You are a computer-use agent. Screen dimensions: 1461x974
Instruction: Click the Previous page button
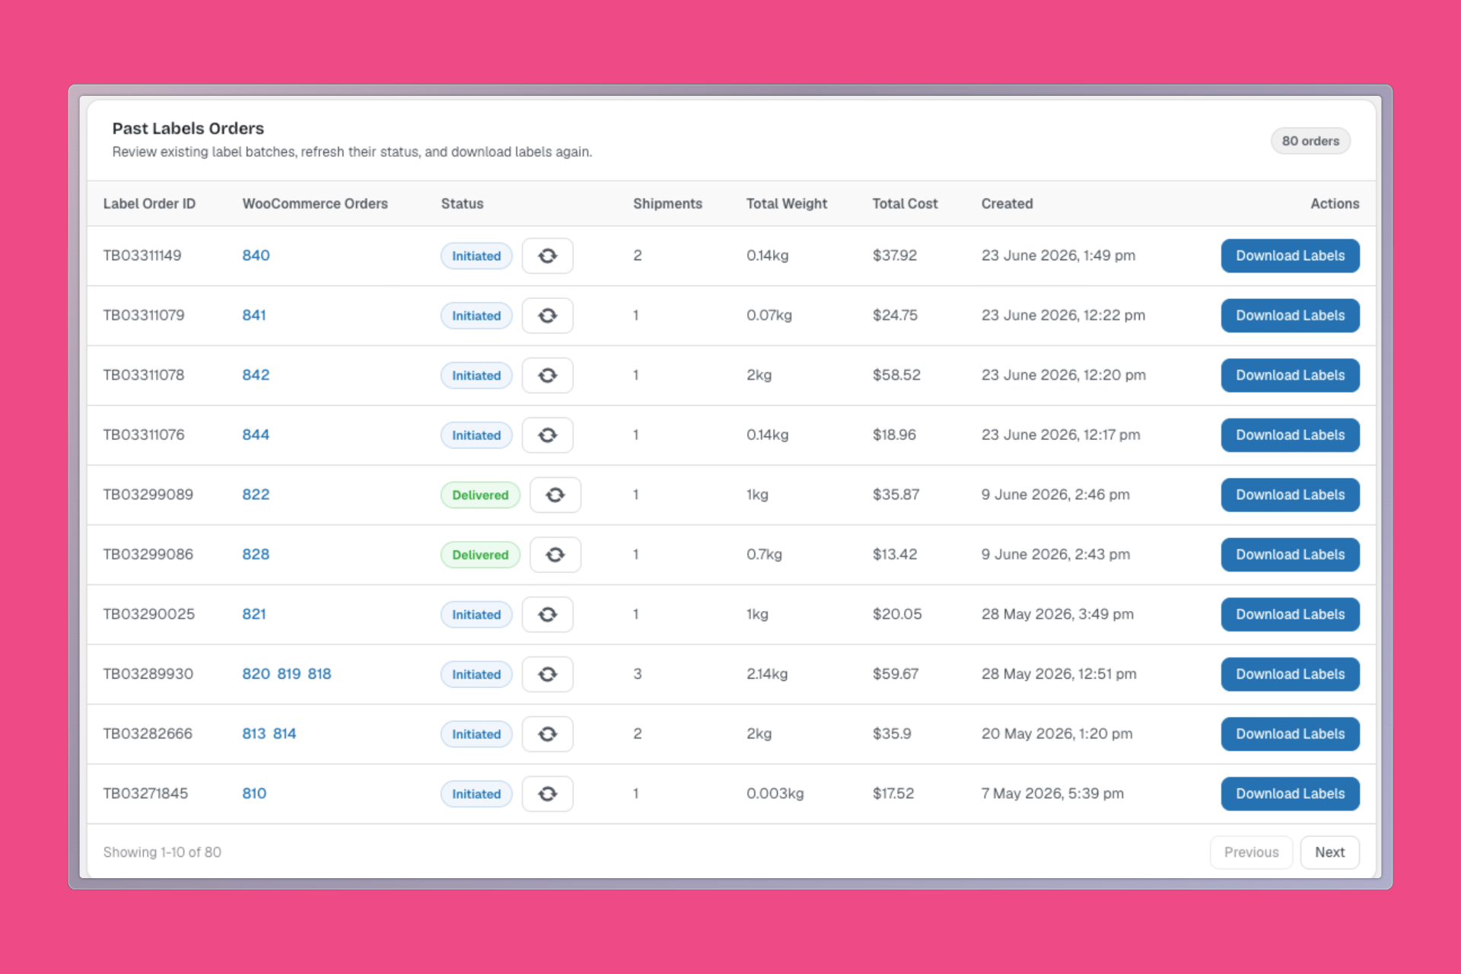click(1251, 852)
